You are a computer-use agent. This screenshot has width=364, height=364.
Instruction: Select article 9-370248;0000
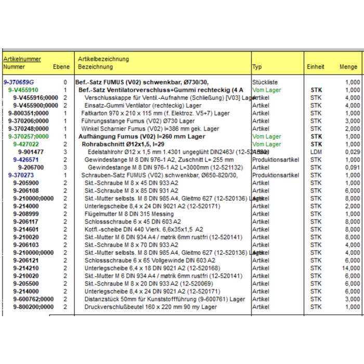[x=28, y=129]
